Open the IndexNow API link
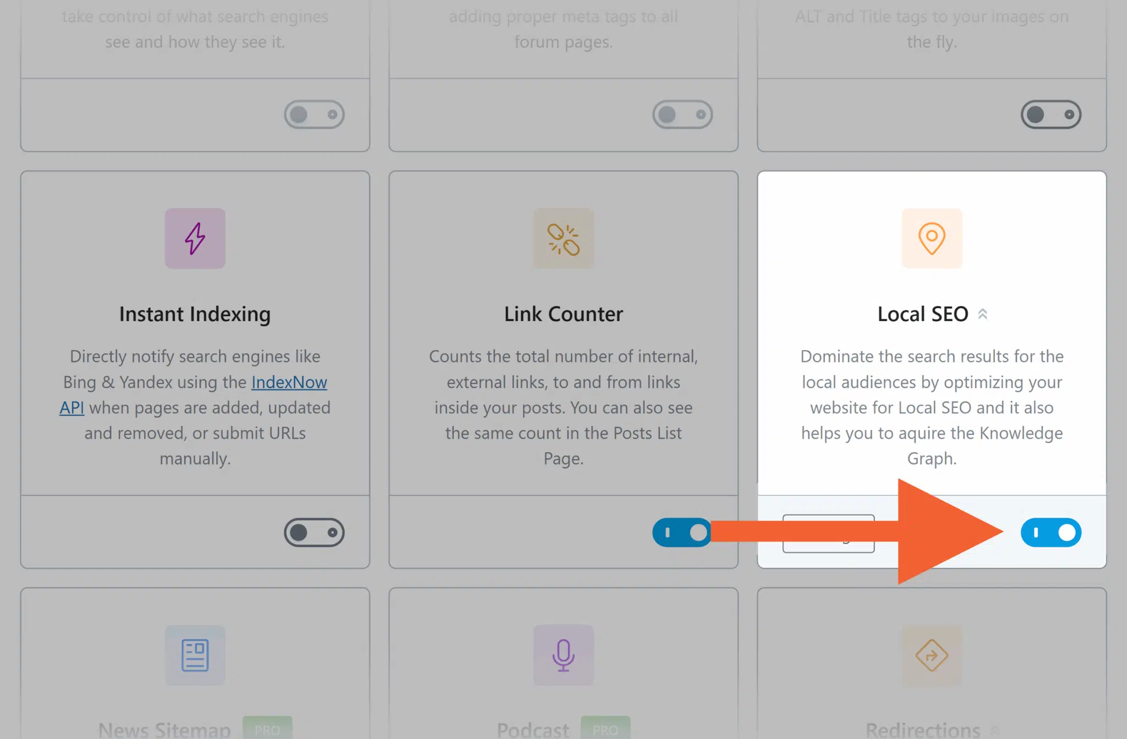The width and height of the screenshot is (1127, 739). tap(289, 382)
